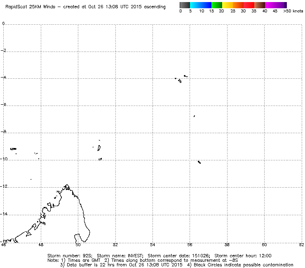
Task: Click the legend scale label '35'
Action: pyautogui.click(x=254, y=11)
